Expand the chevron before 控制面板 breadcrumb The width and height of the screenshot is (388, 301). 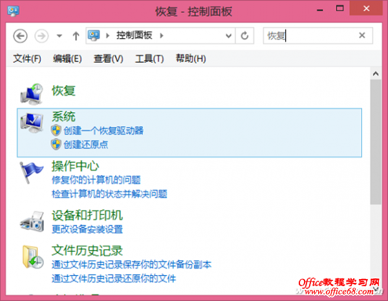(107, 36)
